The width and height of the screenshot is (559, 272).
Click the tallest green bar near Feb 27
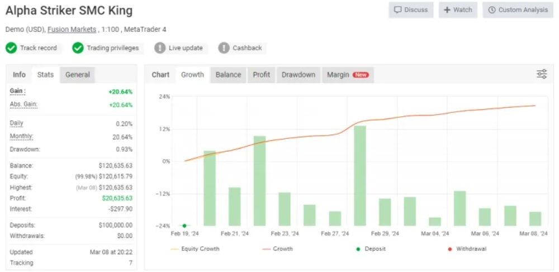click(x=360, y=175)
